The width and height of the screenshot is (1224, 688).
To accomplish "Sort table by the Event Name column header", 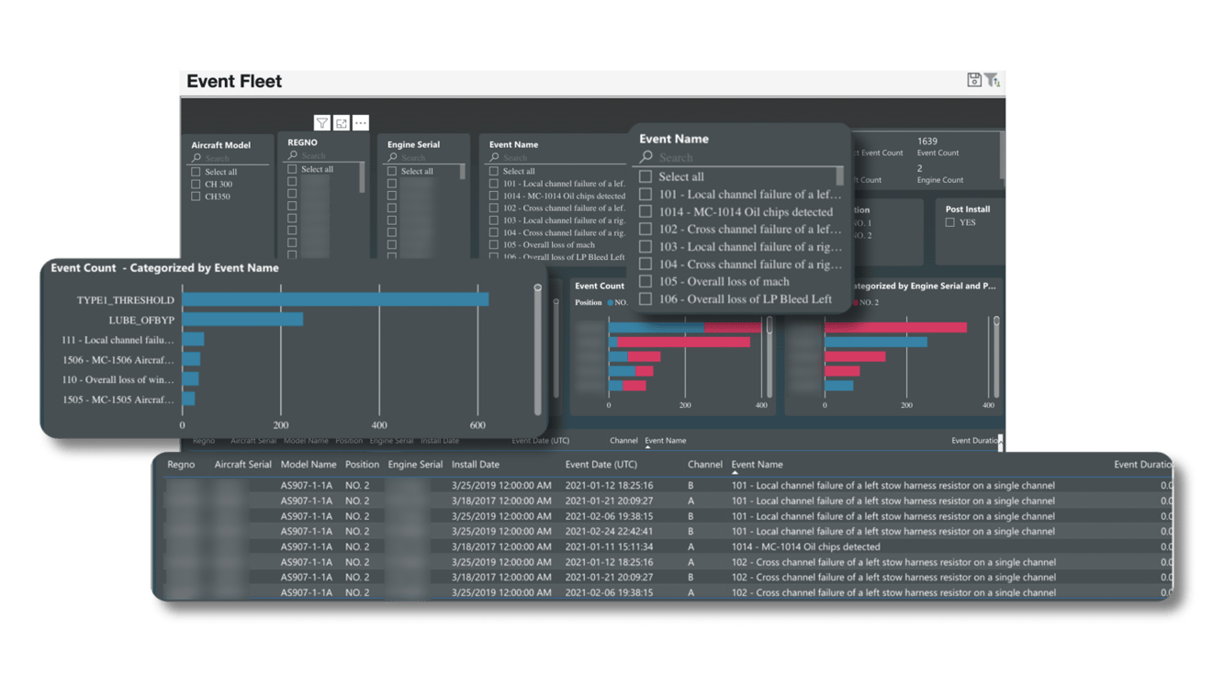I will coord(757,465).
